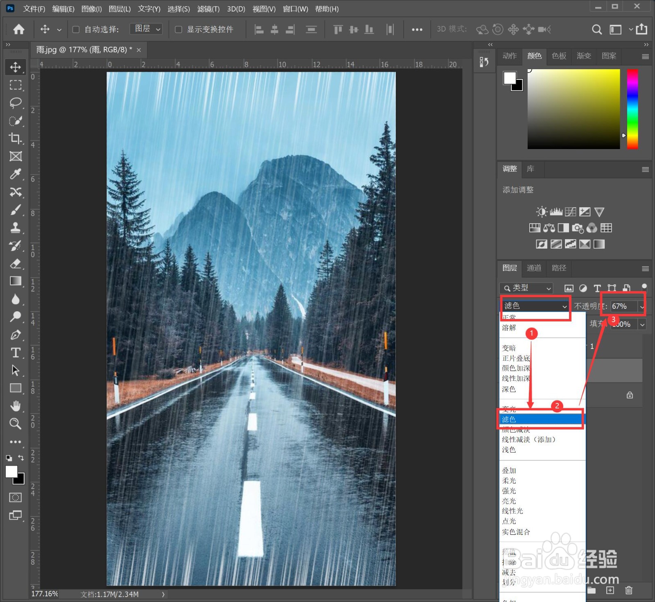Select the Brush tool
Image resolution: width=655 pixels, height=602 pixels.
16,210
